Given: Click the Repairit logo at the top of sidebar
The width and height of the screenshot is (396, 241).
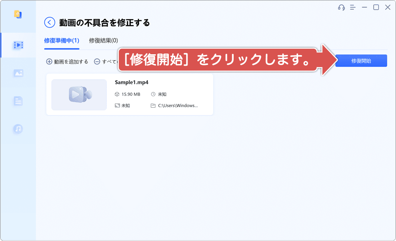Looking at the screenshot, I should pos(18,14).
